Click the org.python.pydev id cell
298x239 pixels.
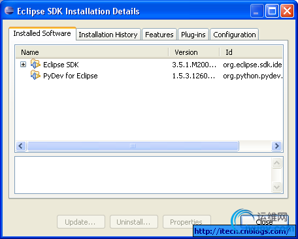point(253,76)
